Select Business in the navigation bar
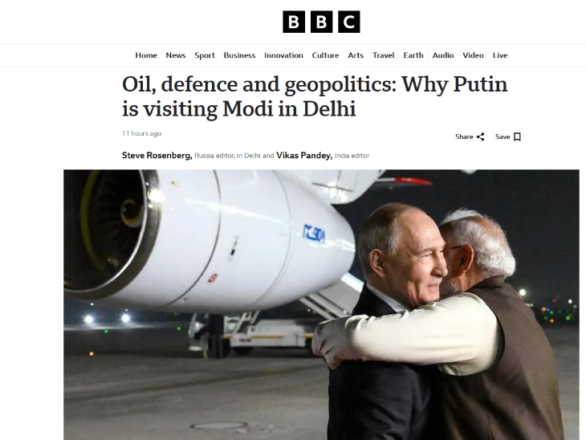The image size is (586, 440). (239, 55)
